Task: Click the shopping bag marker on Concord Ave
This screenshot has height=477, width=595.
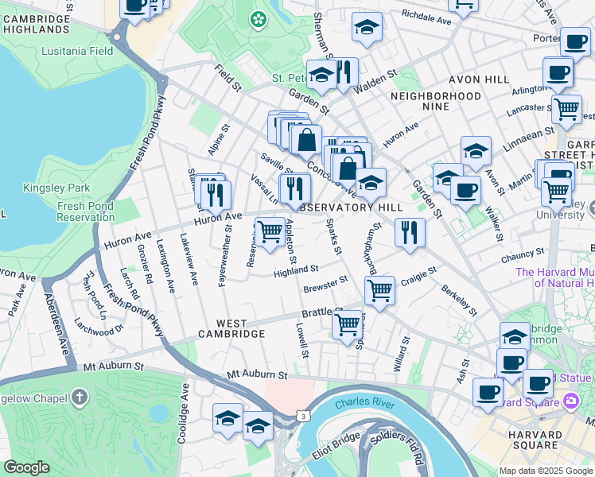Action: (348, 168)
